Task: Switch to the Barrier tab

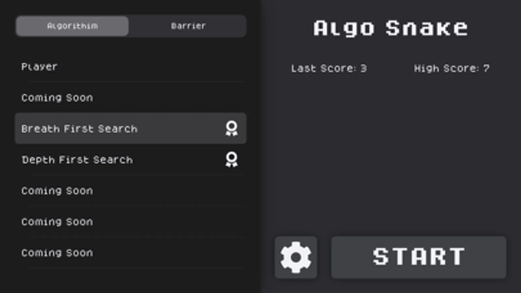Action: click(188, 26)
